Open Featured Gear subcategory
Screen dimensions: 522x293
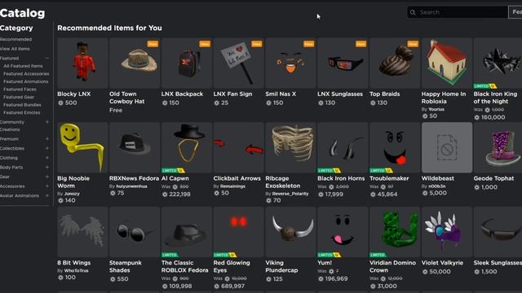[19, 97]
